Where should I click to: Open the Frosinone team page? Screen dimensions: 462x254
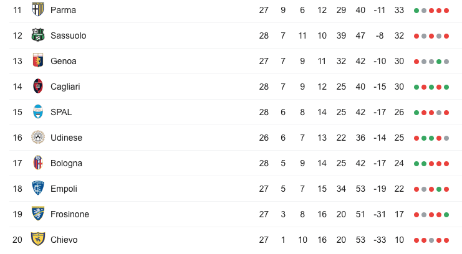[x=69, y=214]
